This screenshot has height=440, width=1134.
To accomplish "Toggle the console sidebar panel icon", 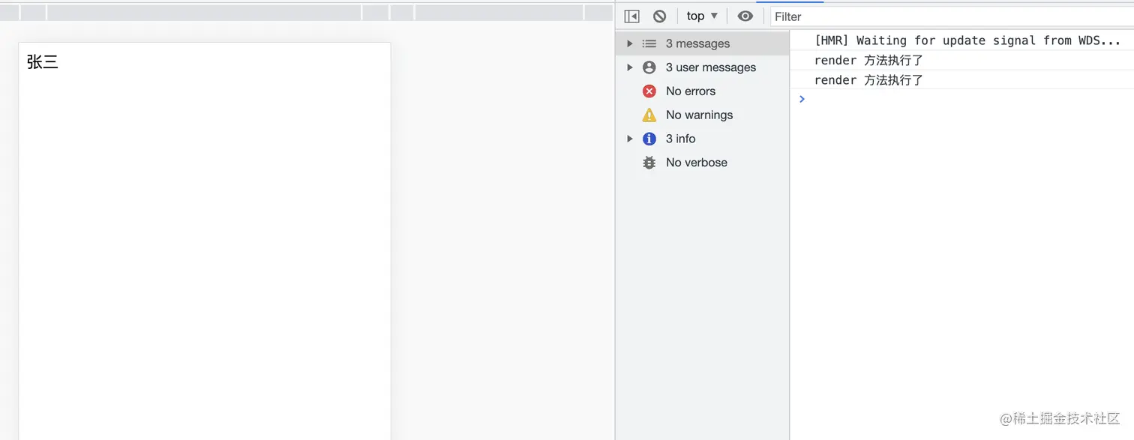I will click(631, 16).
